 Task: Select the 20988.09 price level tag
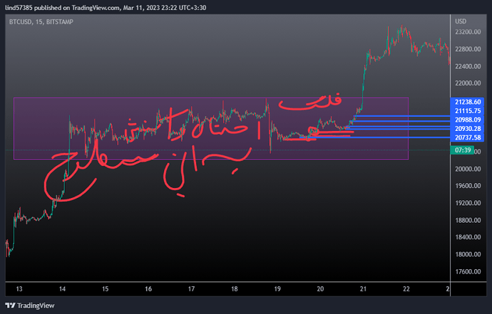[x=469, y=120]
